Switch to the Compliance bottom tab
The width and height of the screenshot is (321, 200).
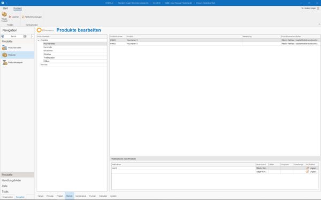[x=81, y=196]
